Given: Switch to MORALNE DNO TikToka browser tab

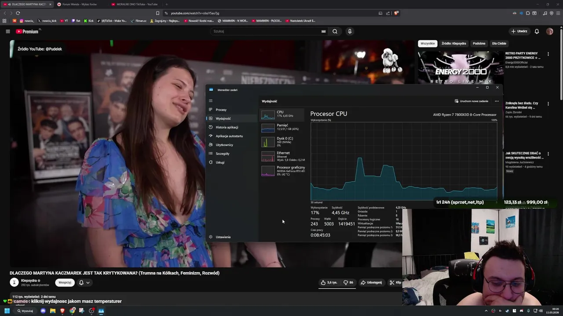Looking at the screenshot, I should tap(136, 4).
